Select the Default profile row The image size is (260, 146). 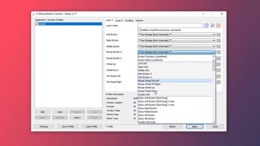coord(69,24)
